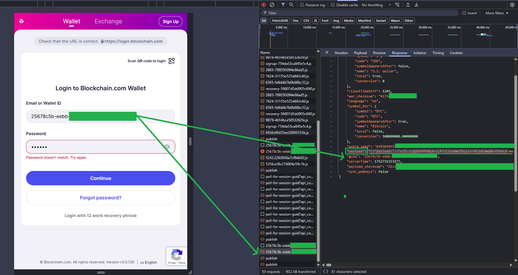Open network settings gear icon
518x275 pixels.
512,5
